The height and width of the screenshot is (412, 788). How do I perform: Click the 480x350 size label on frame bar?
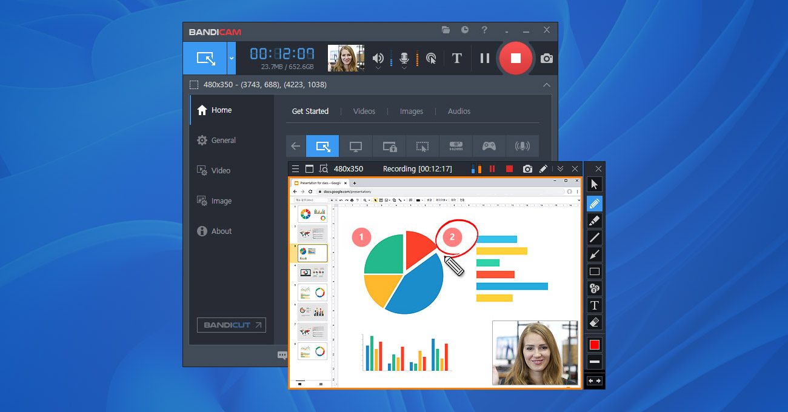pos(349,169)
